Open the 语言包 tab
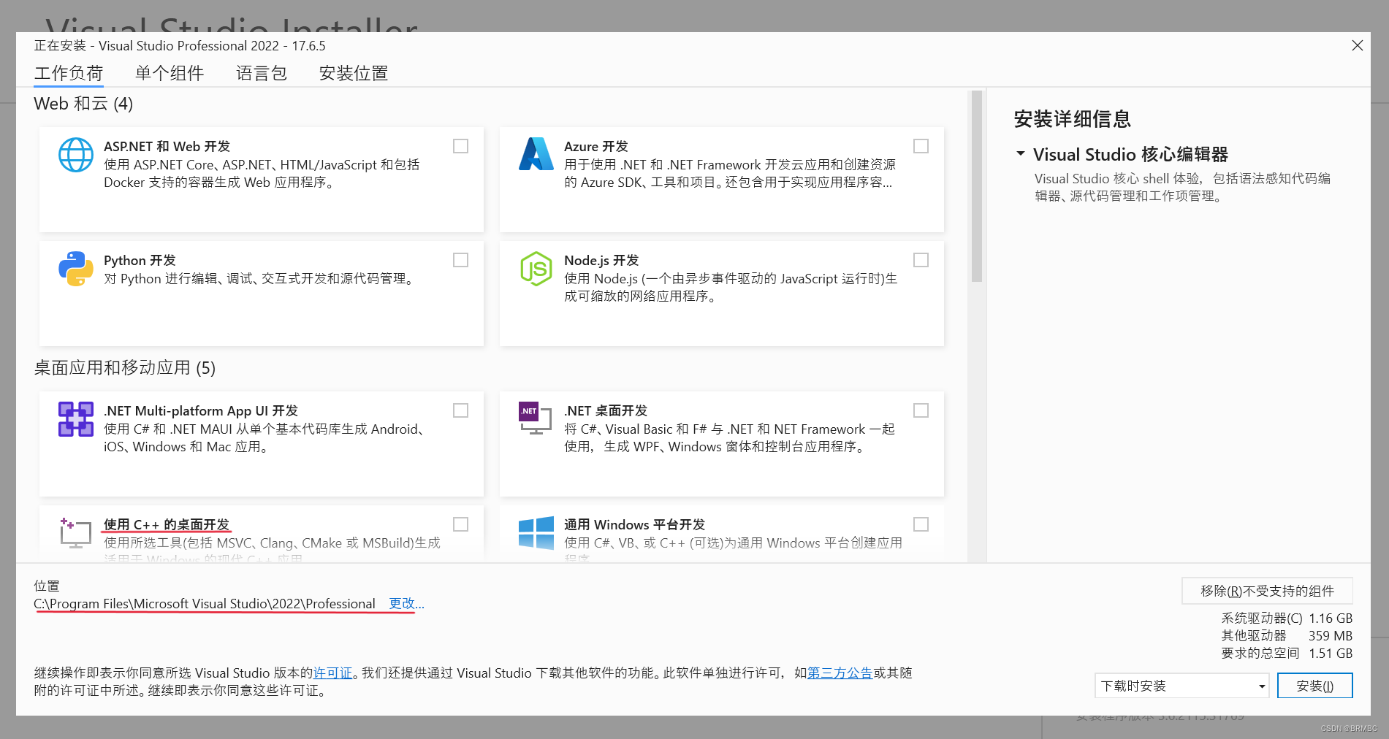Screen dimensions: 1389x739 [x=262, y=74]
